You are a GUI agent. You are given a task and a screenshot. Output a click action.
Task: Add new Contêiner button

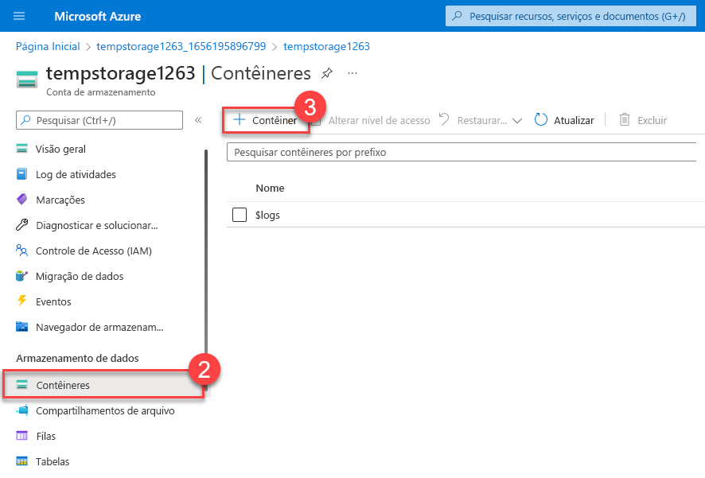(x=266, y=120)
